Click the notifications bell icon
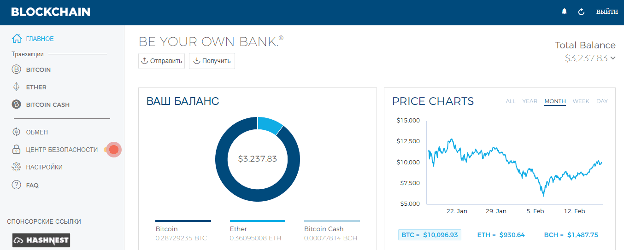Viewport: 624px width, 250px height. point(564,12)
